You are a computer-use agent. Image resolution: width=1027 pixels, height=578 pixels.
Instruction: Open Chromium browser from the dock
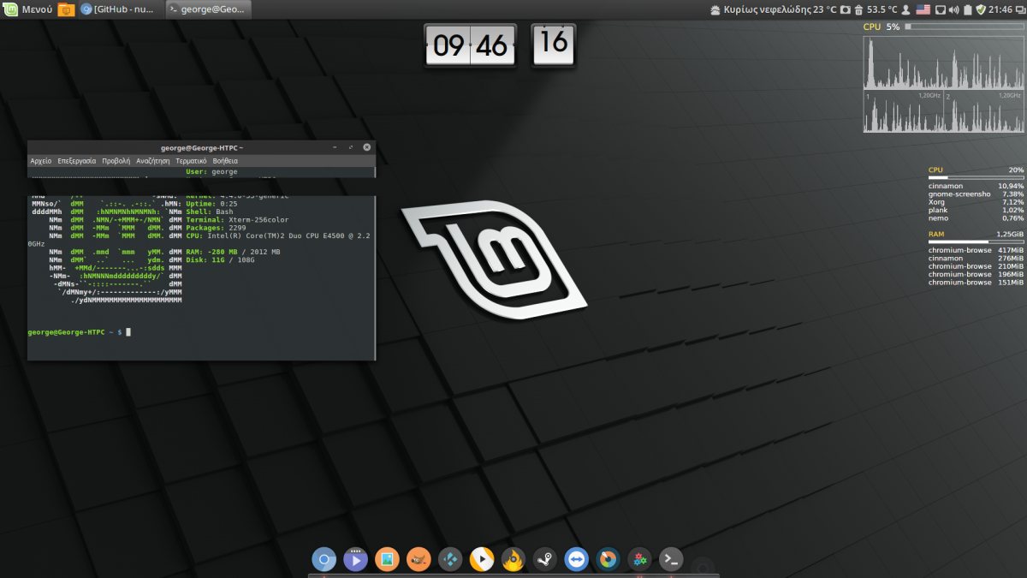tap(324, 560)
